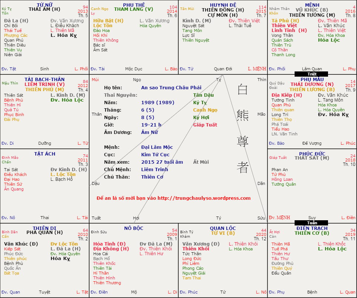Click the HUYNH ĐỆ palace title
357x298 pixels.
point(223,5)
